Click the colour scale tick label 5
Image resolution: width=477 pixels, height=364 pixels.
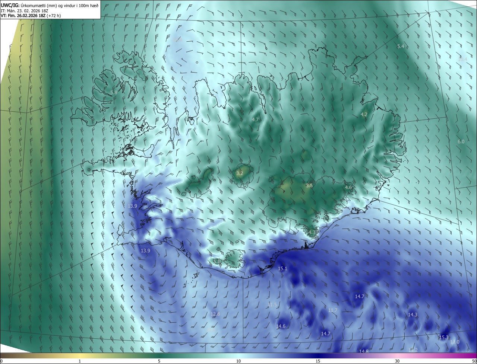[159, 361]
